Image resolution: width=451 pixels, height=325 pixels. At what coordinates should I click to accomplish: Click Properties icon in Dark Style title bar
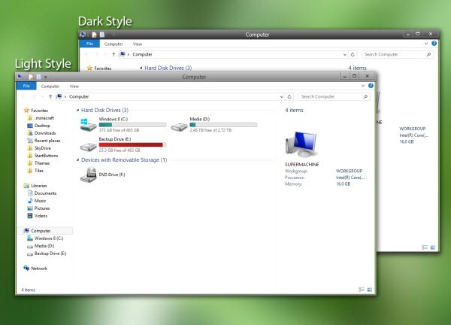tap(95, 35)
